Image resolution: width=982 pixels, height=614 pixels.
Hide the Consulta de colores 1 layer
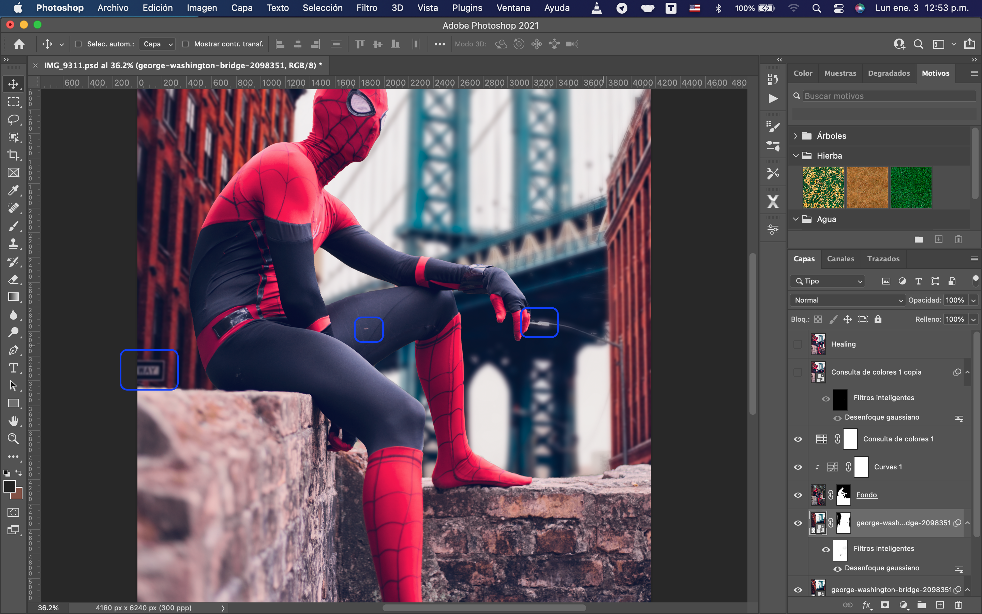click(798, 439)
